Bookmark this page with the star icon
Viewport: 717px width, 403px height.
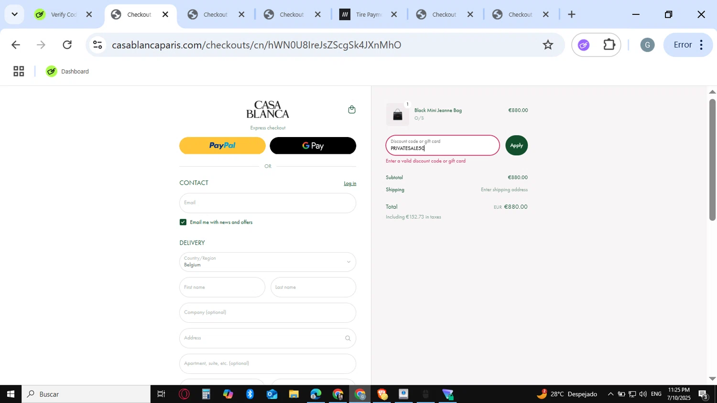548,45
